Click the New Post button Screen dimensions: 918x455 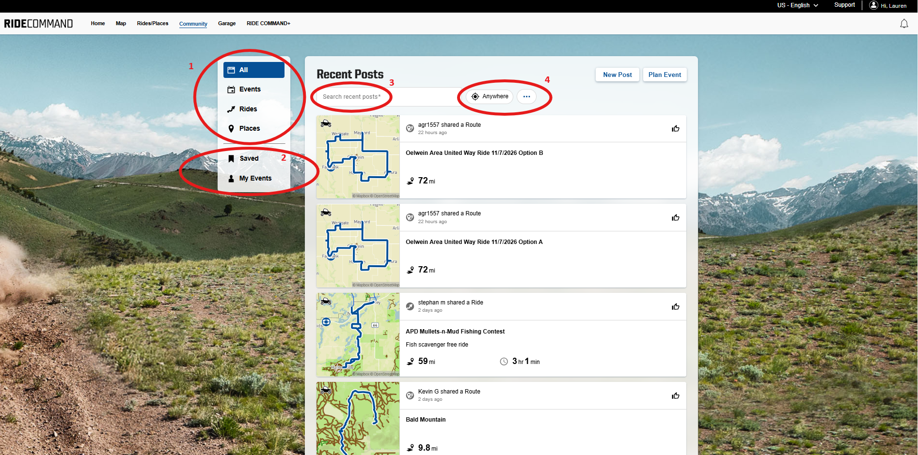617,75
